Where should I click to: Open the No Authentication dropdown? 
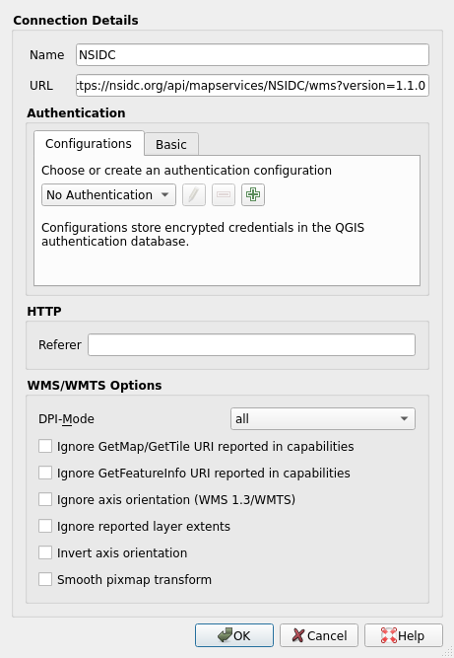pyautogui.click(x=108, y=194)
